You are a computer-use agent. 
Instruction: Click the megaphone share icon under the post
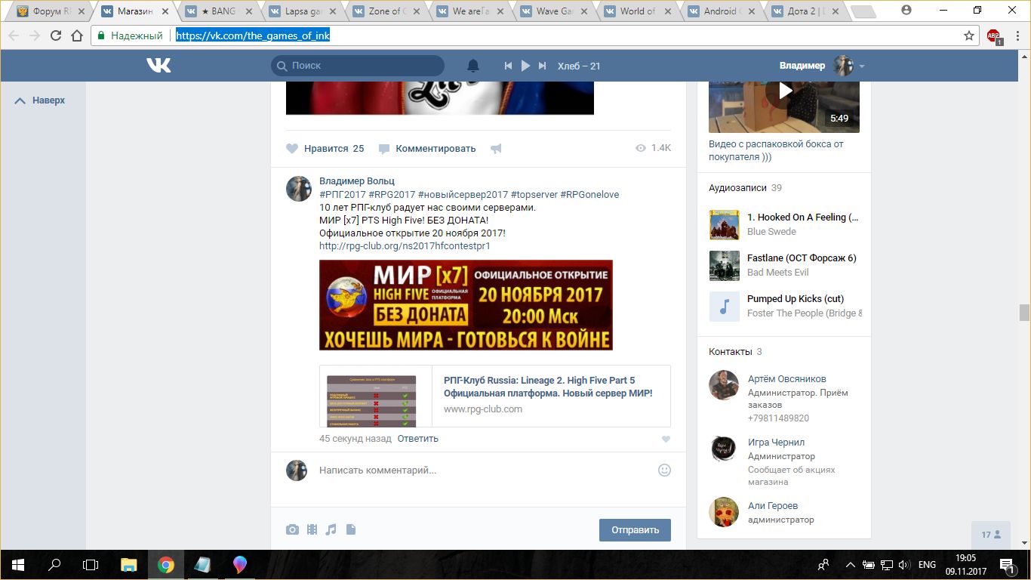(496, 149)
